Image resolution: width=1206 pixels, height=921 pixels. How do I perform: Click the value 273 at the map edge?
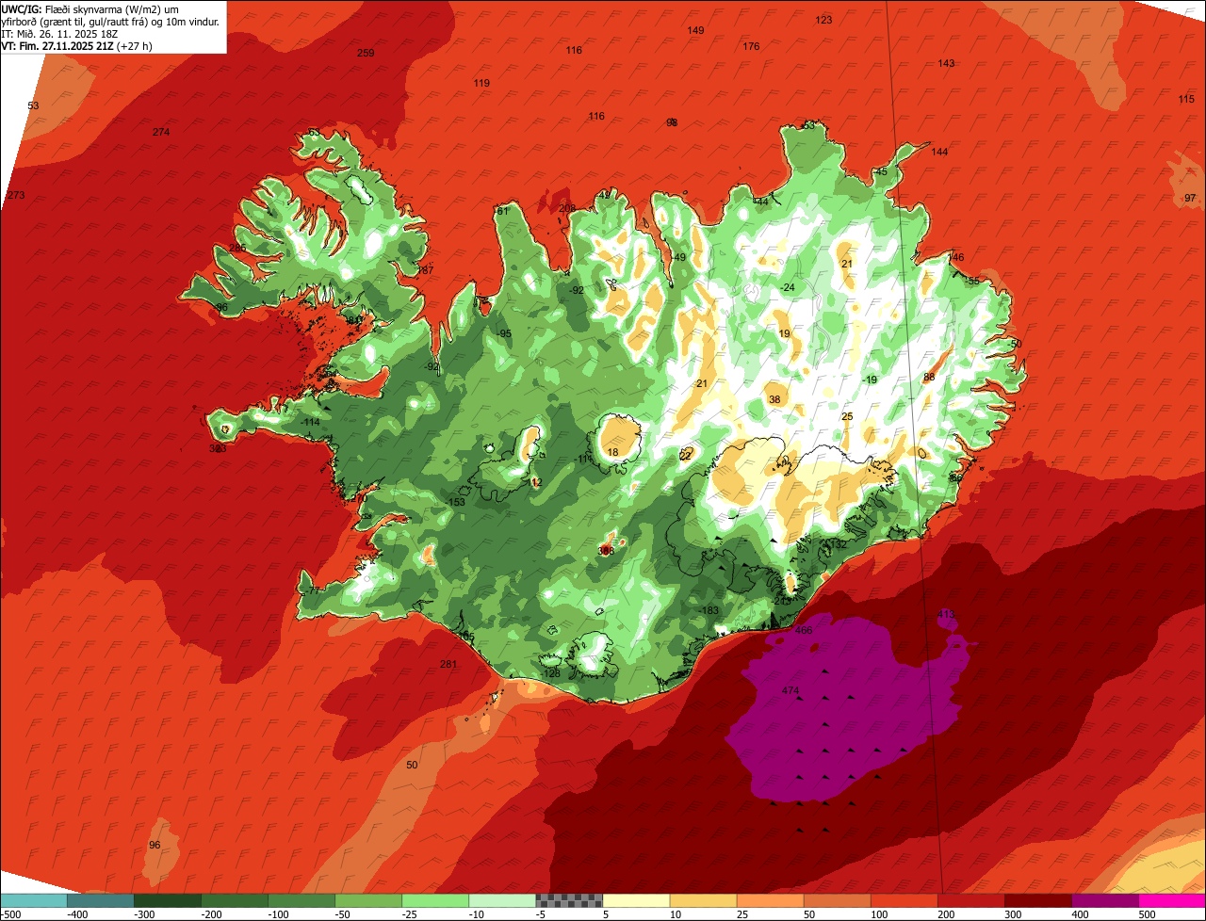click(16, 195)
